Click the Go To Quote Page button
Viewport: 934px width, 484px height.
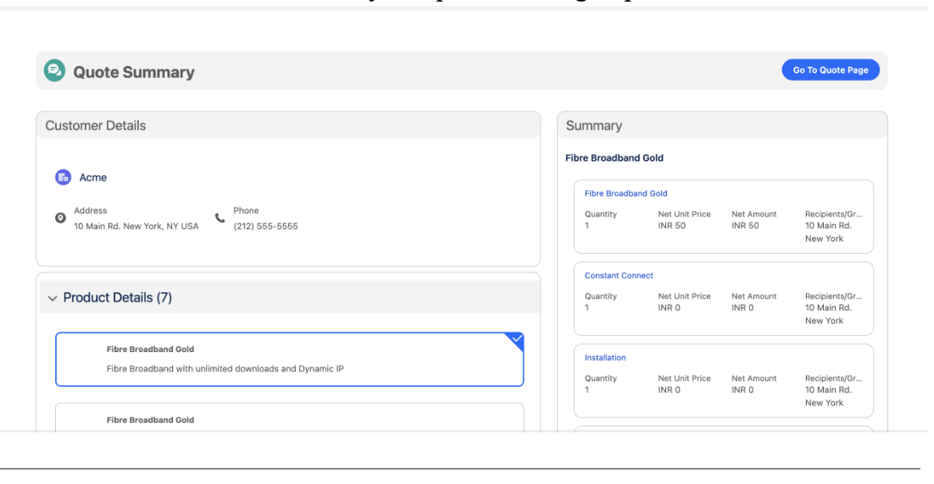click(x=830, y=70)
